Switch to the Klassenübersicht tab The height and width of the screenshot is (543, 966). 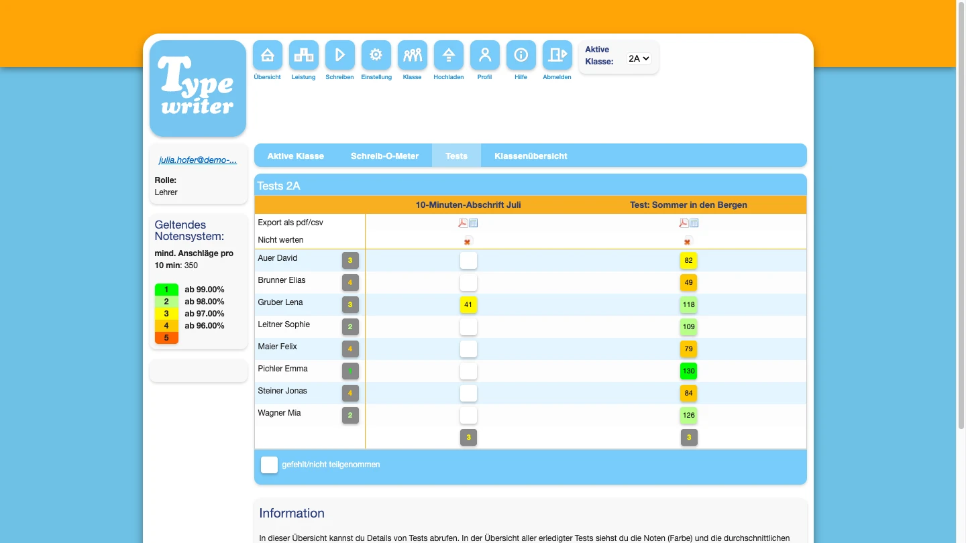click(x=531, y=156)
